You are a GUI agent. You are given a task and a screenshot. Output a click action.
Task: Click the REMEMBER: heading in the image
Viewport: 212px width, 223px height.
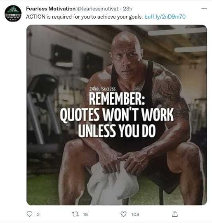[x=117, y=99]
